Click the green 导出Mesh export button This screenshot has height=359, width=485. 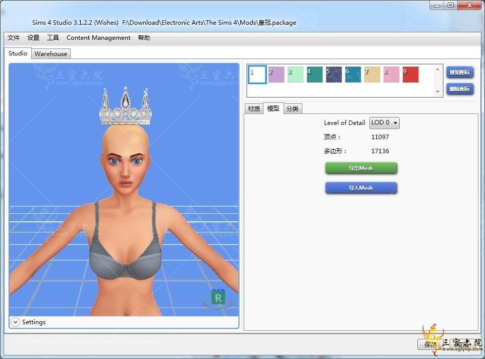click(361, 168)
